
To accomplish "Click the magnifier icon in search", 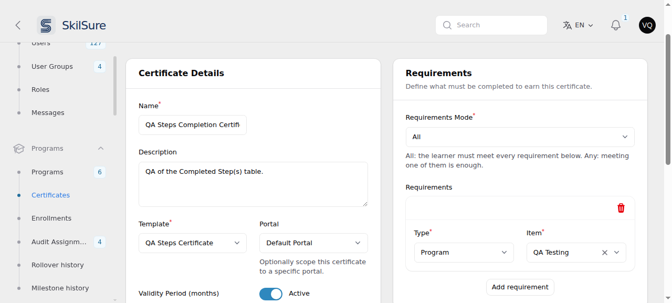I will (447, 25).
